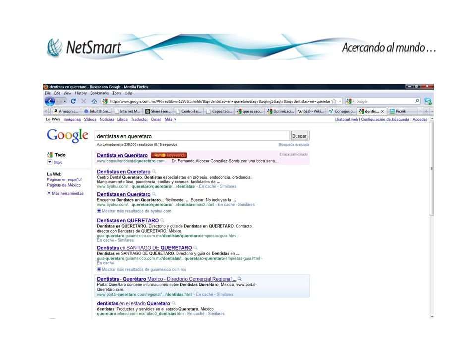This screenshot has width=476, height=357.
Task: Expand Más herramientas in the sidebar
Action: tap(65, 193)
